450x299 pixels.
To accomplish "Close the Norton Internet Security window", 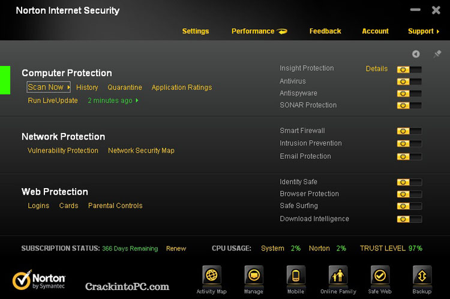I will pos(436,10).
